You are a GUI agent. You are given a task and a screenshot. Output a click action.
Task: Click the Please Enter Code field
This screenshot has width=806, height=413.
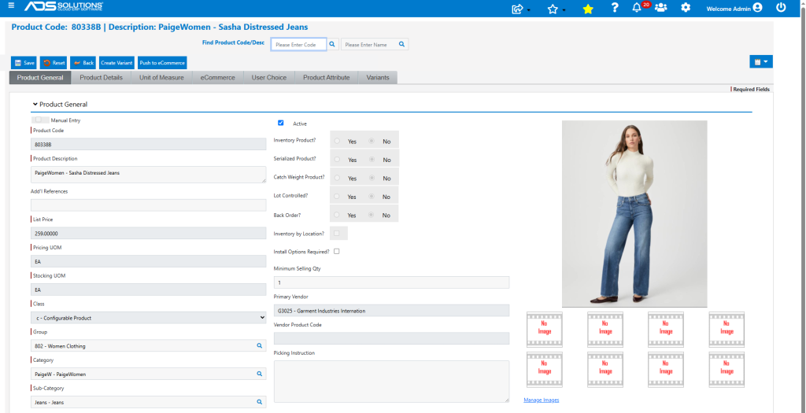(298, 45)
